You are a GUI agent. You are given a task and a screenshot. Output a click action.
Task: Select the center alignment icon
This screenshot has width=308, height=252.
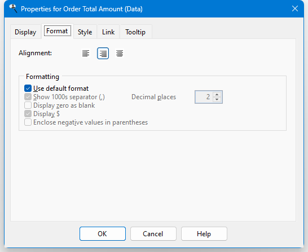point(120,53)
